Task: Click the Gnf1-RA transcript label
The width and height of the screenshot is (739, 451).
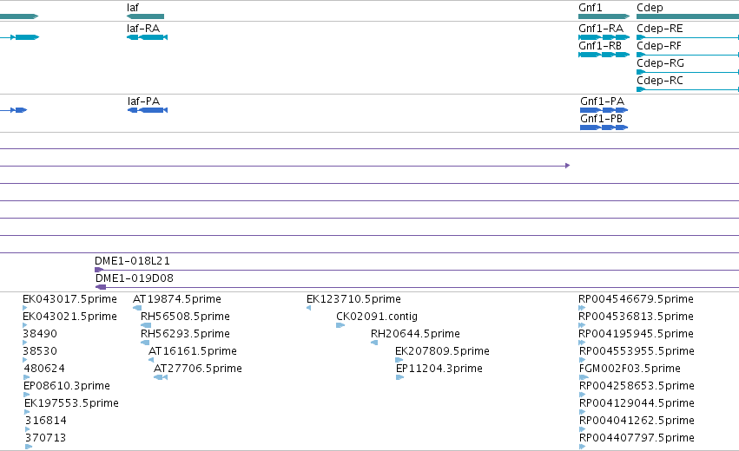Action: [601, 29]
